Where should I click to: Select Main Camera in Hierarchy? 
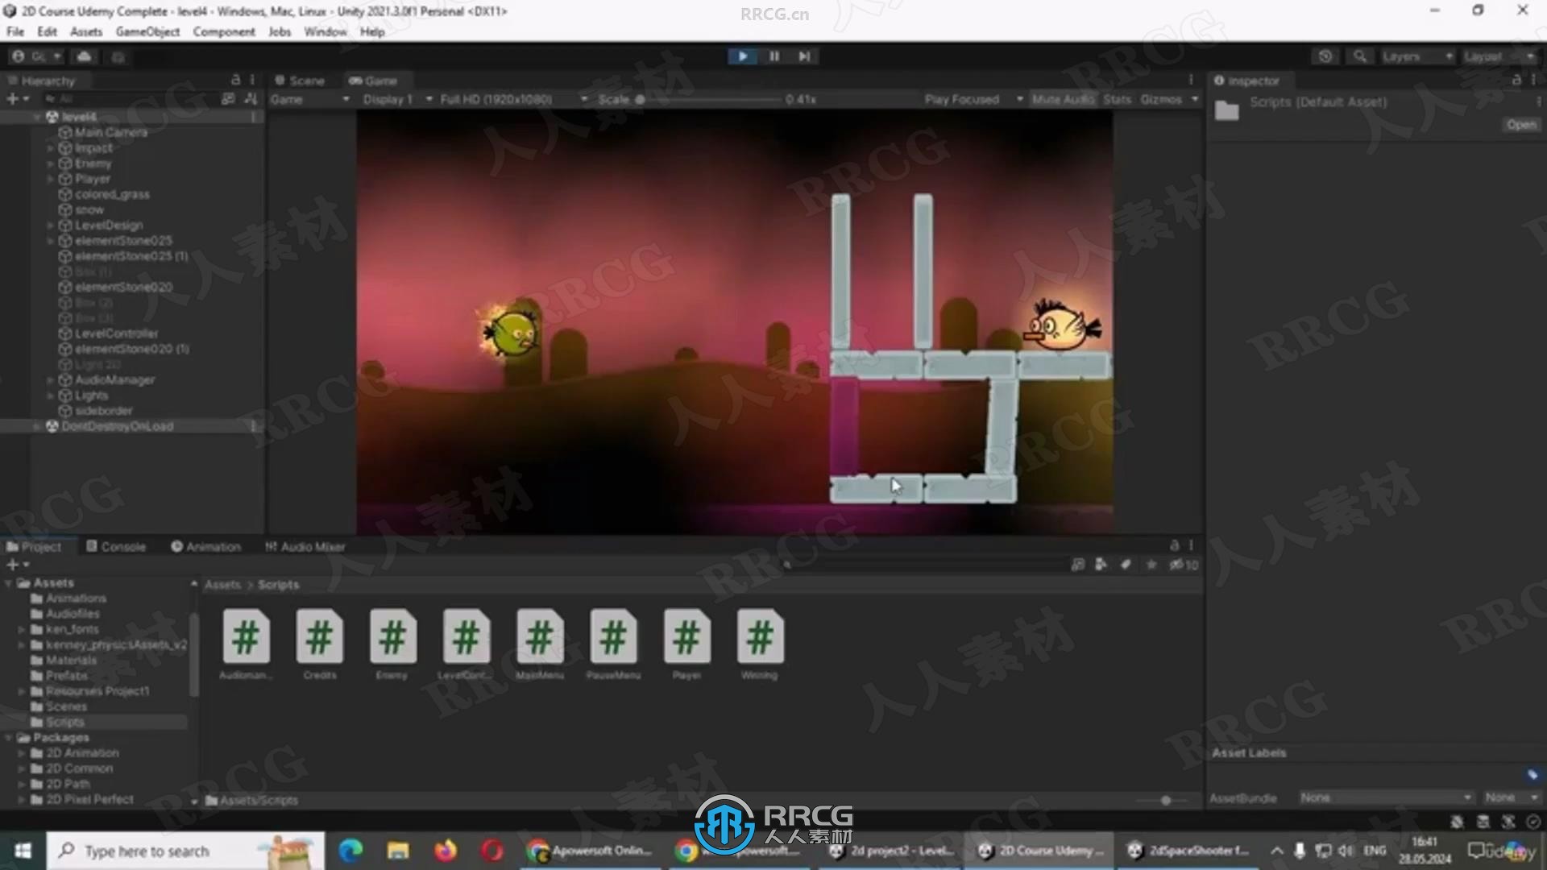(x=111, y=132)
